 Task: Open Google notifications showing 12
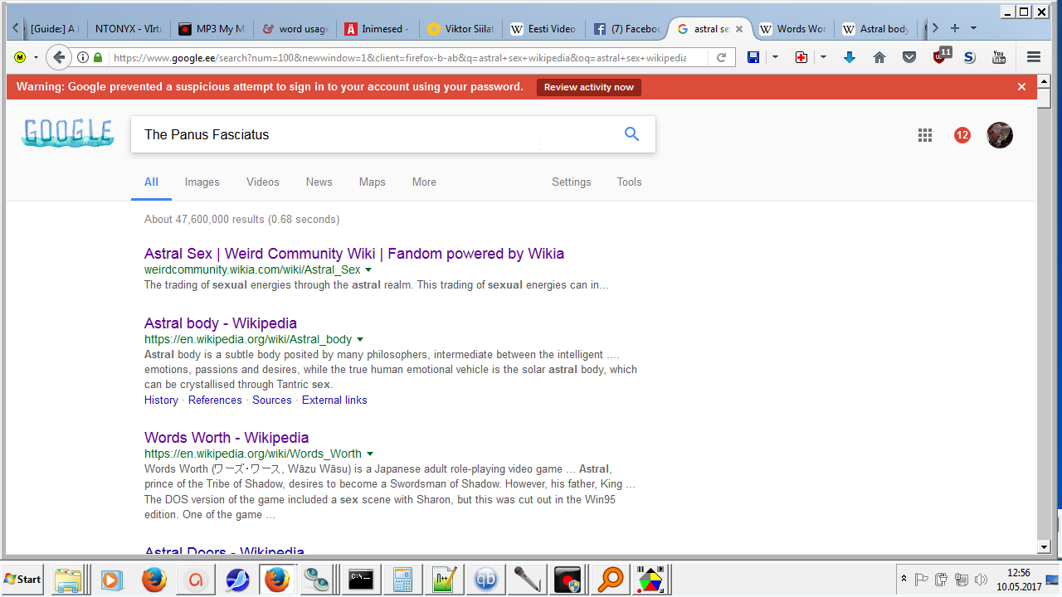pyautogui.click(x=962, y=135)
